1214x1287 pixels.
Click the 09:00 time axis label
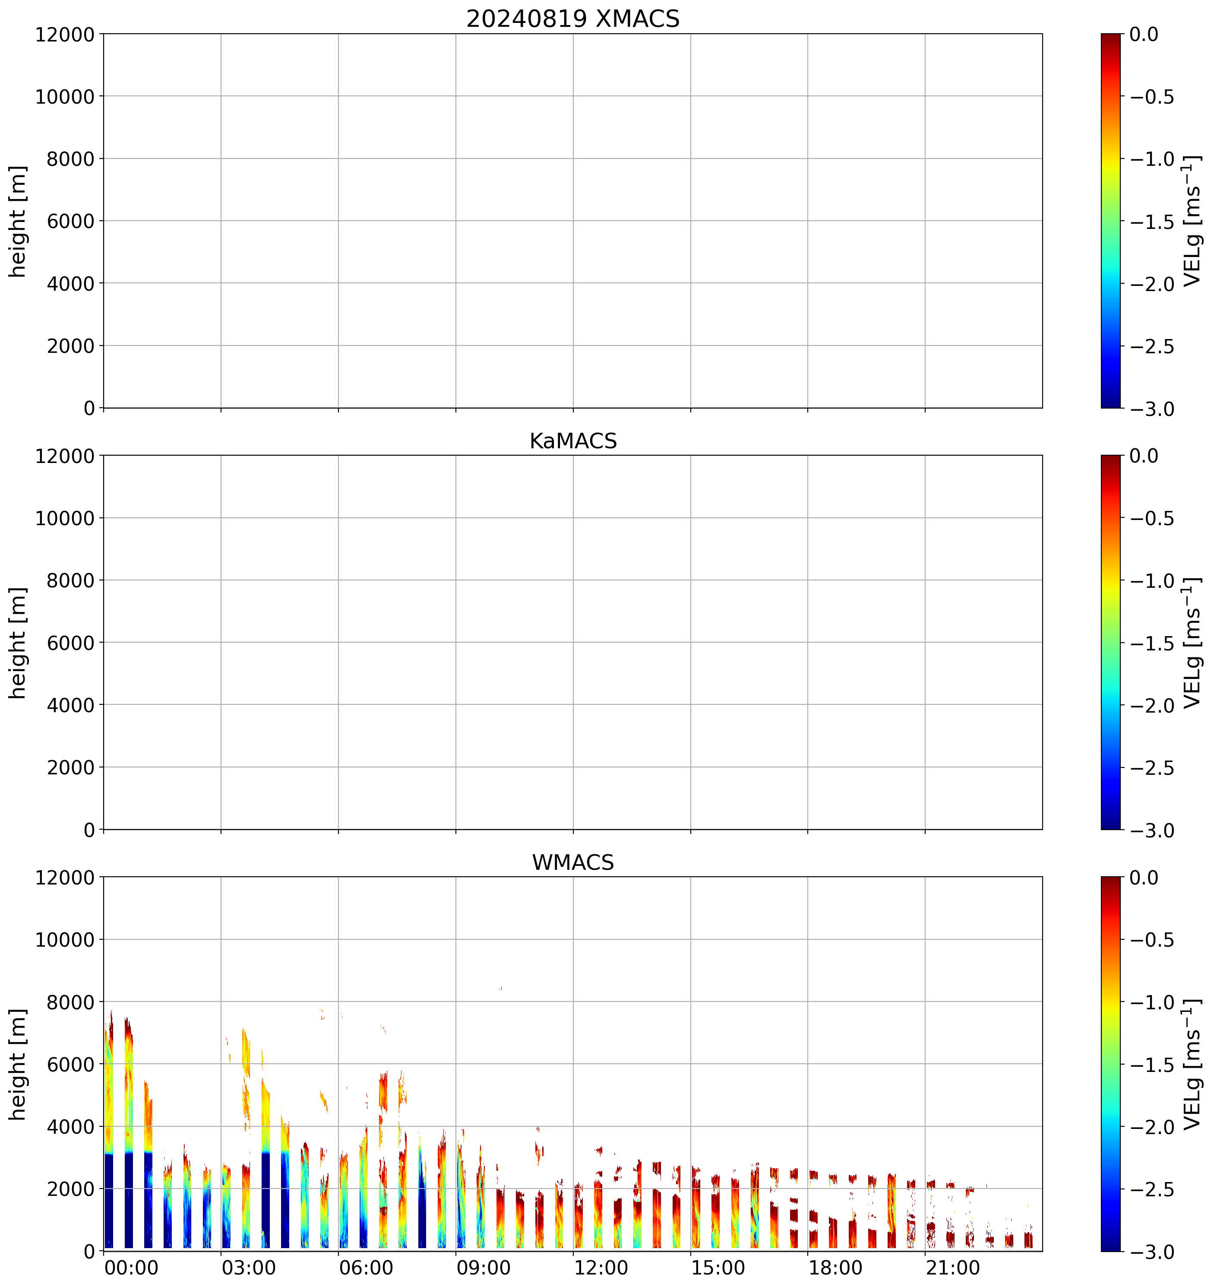coord(484,1268)
